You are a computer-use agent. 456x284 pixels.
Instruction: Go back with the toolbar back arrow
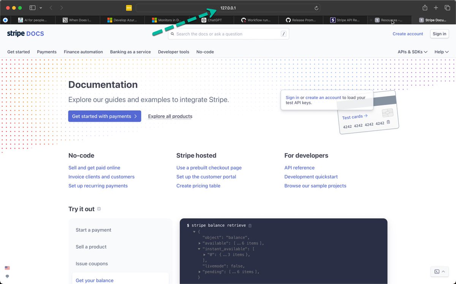(x=51, y=8)
